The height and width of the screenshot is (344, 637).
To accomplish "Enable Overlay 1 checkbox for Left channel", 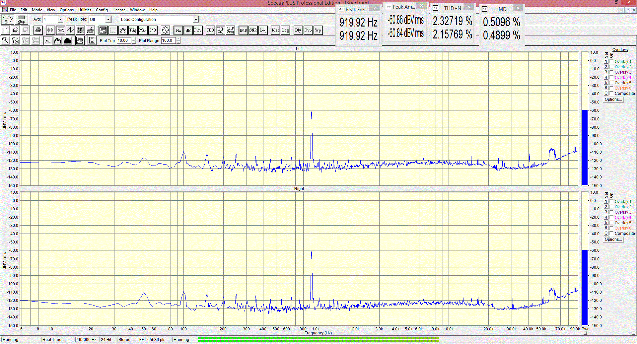I will tap(611, 61).
